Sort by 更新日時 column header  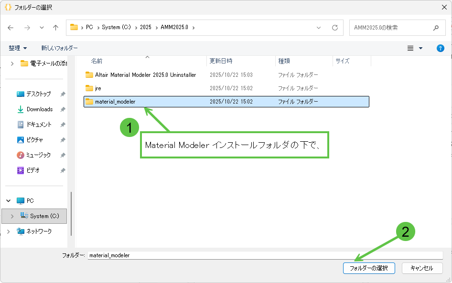221,61
